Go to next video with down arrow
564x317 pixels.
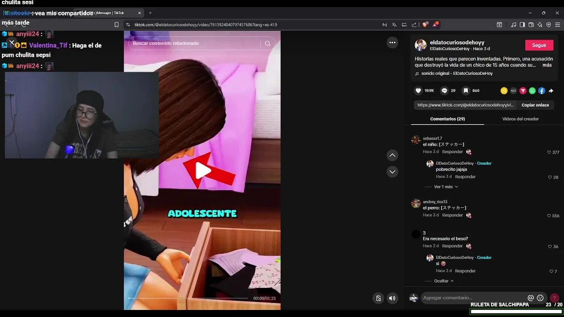392,172
